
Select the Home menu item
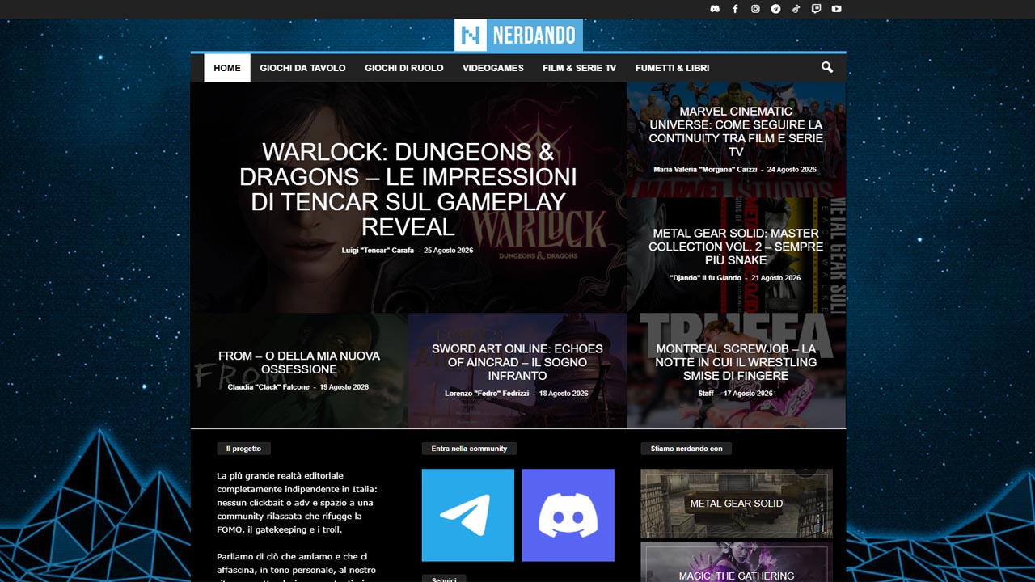pyautogui.click(x=227, y=68)
